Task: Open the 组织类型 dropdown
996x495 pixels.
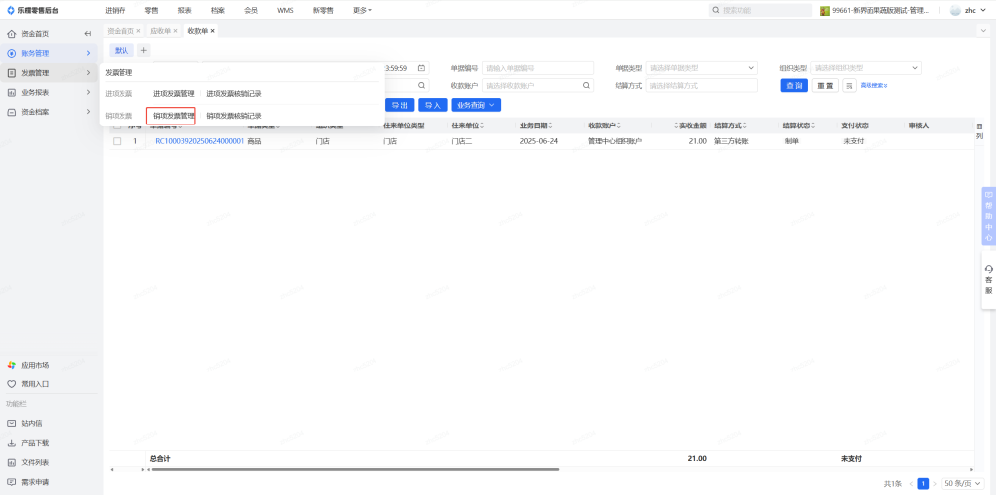Action: 867,68
